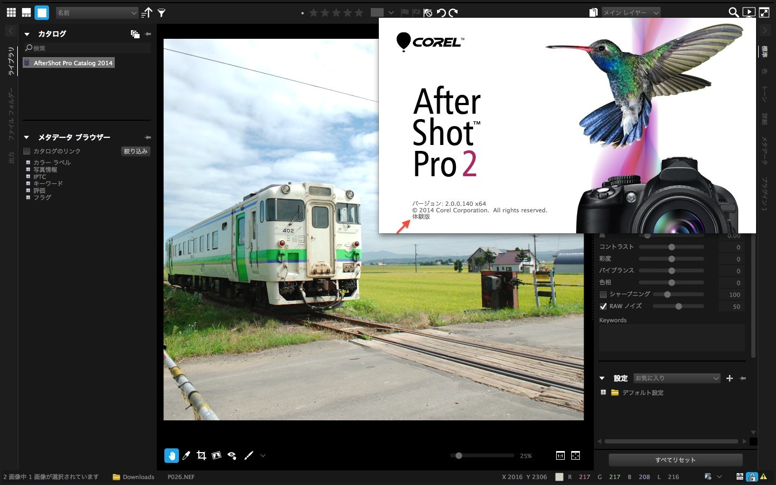The height and width of the screenshot is (485, 776).
Task: Select the Straighten tool
Action: click(217, 455)
